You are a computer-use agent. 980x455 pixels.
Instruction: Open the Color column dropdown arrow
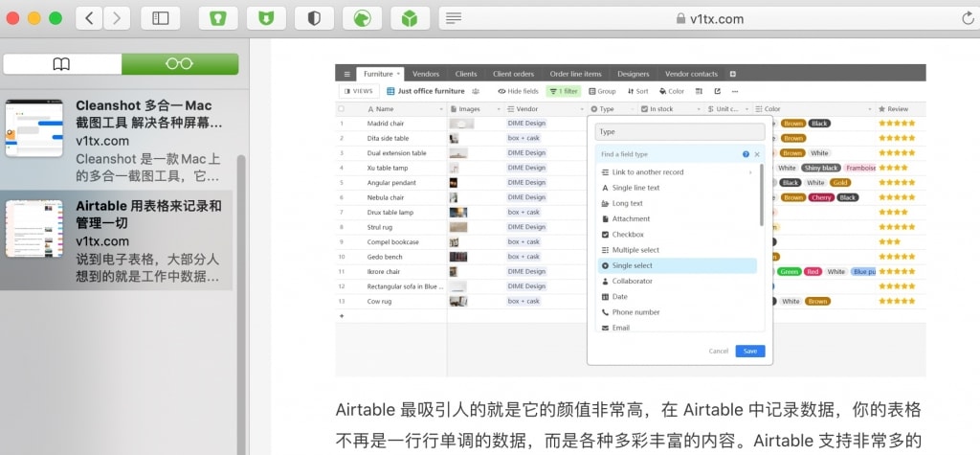pos(869,109)
